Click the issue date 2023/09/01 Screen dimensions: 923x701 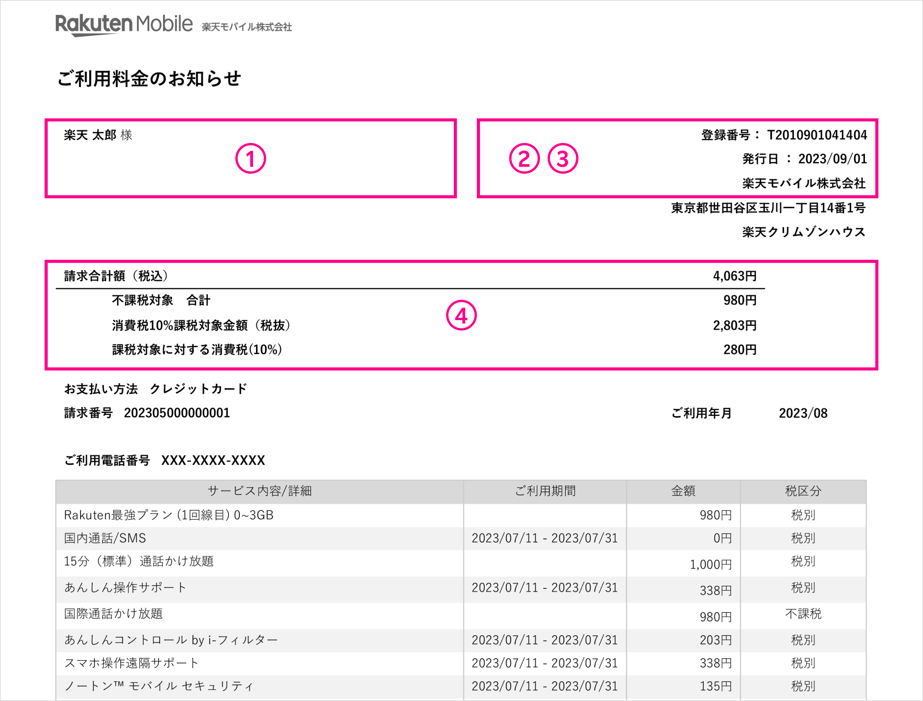pyautogui.click(x=832, y=159)
